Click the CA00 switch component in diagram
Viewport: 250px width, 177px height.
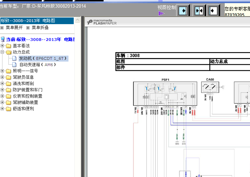210,87
